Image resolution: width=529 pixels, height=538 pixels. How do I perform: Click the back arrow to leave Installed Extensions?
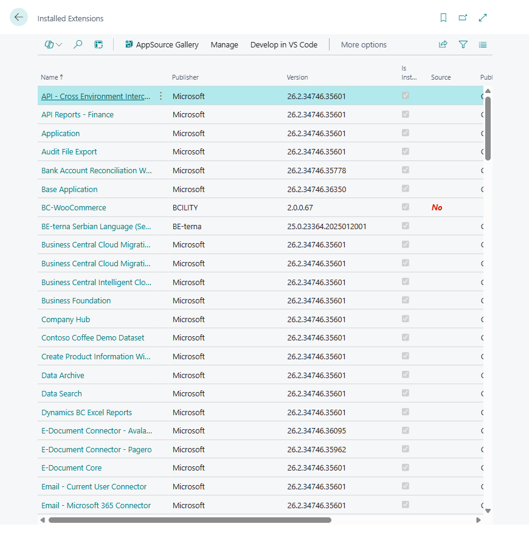(x=18, y=18)
